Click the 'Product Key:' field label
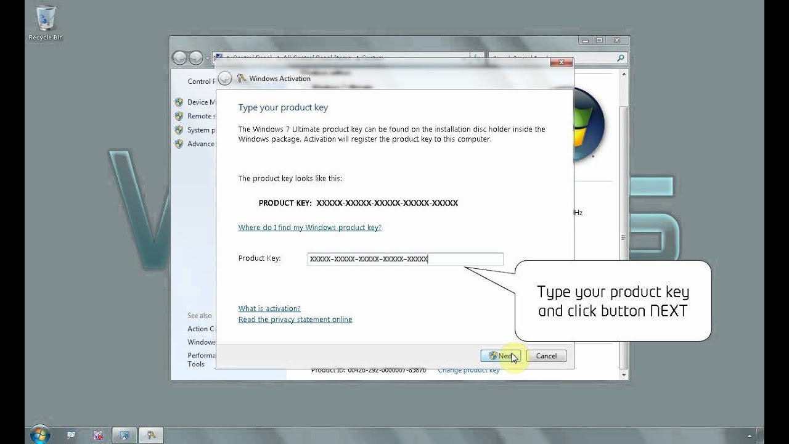This screenshot has height=444, width=789. click(x=260, y=258)
